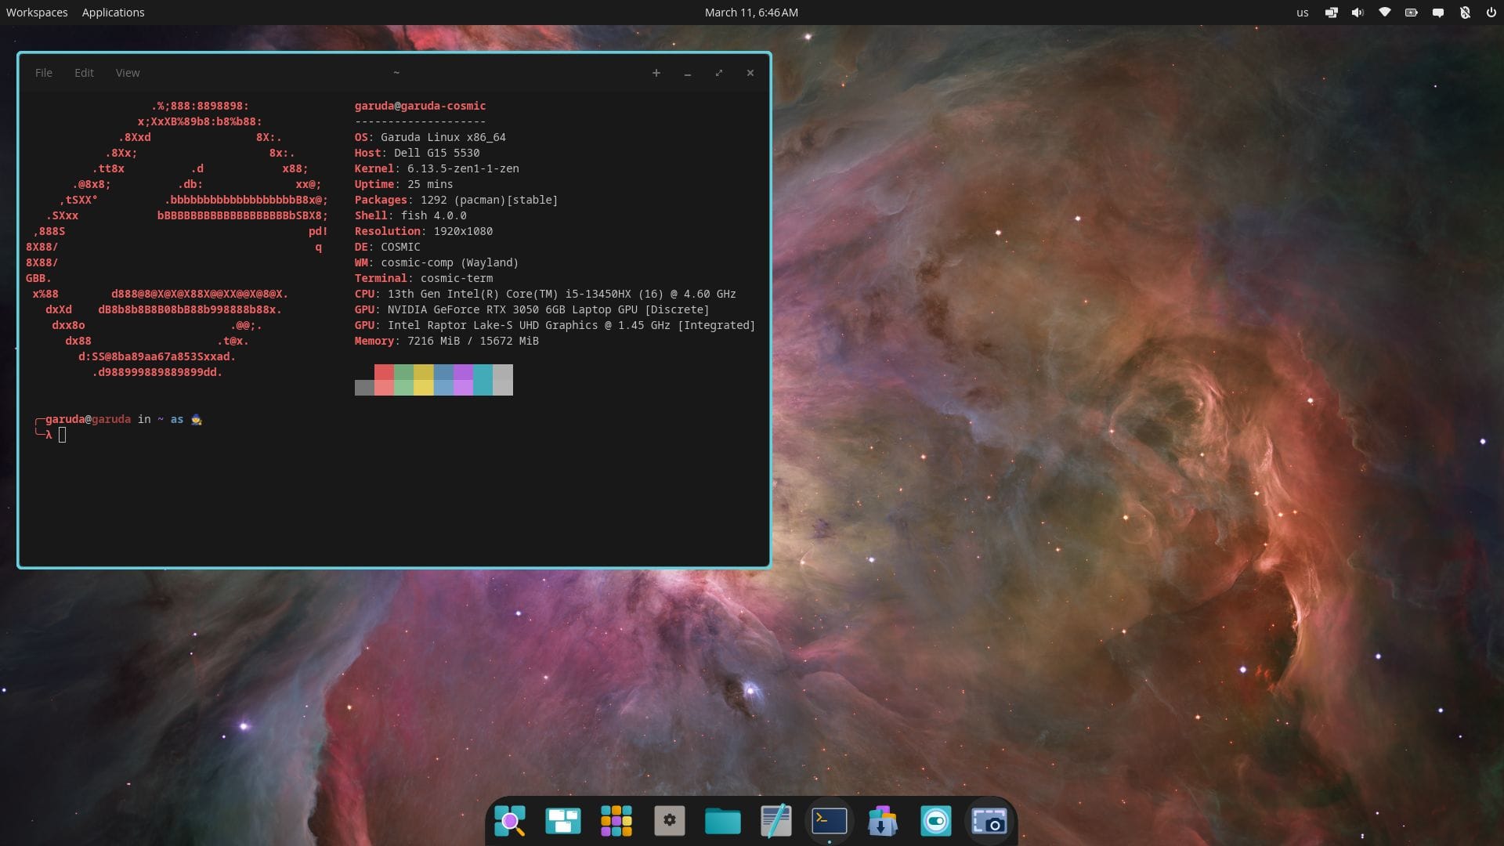Screen dimensions: 1504x846
Task: Open the app grid icon in the dock
Action: [x=616, y=821]
